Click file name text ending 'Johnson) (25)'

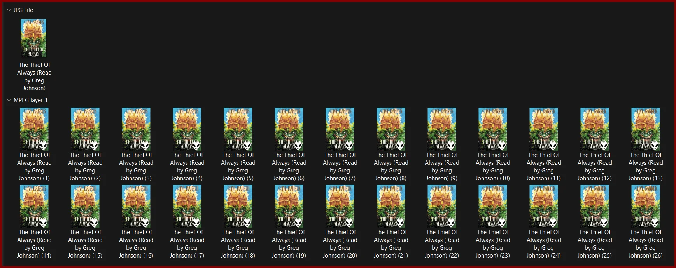point(595,244)
